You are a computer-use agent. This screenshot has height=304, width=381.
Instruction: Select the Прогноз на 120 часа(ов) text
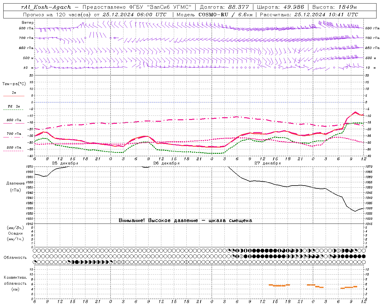click(x=57, y=15)
